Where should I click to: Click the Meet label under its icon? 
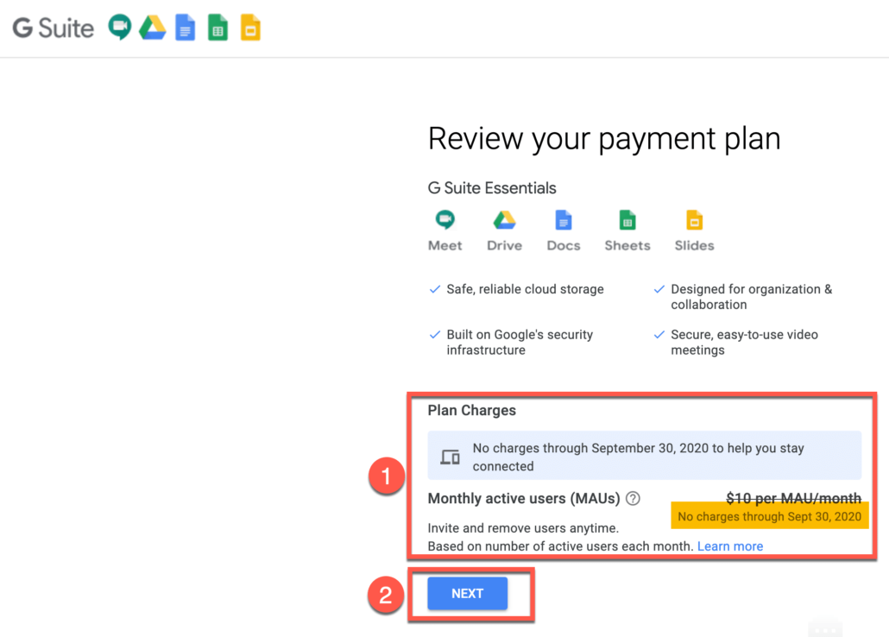[445, 246]
